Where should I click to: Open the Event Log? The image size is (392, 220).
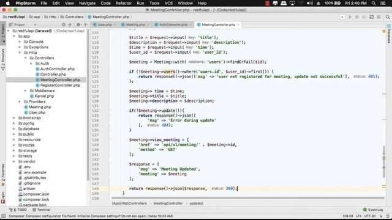click(x=373, y=210)
